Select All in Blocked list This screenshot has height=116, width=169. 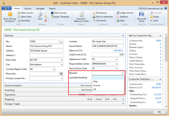tap(108, 89)
